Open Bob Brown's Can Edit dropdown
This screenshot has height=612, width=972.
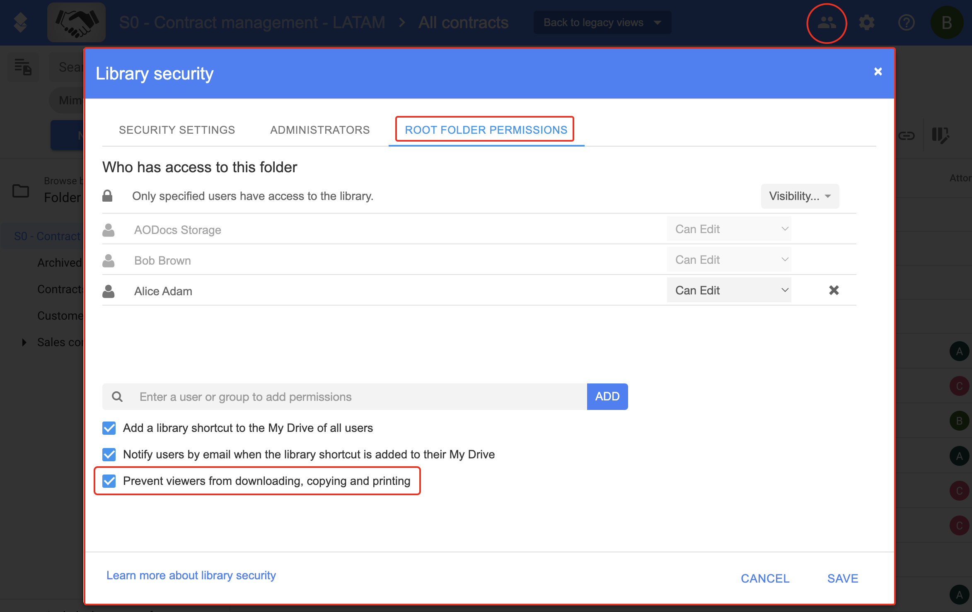point(729,260)
